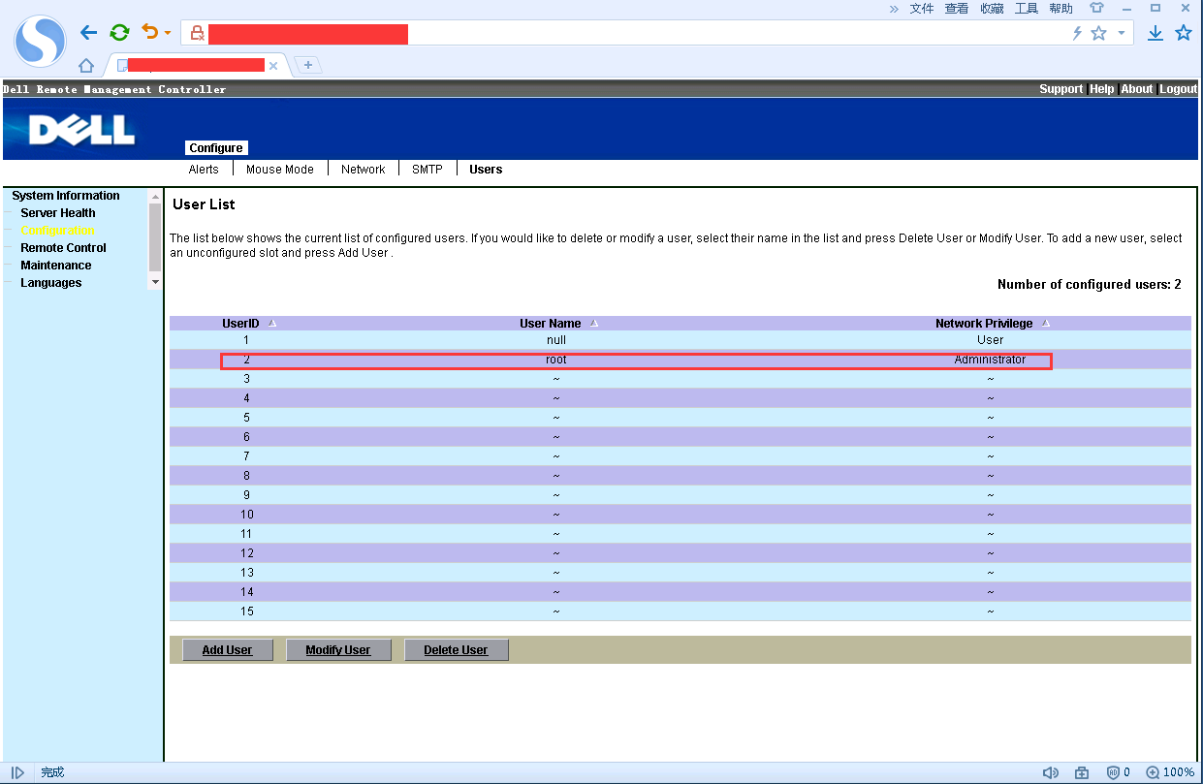Open the 收藏 menu
This screenshot has height=784, width=1203.
coord(992,9)
